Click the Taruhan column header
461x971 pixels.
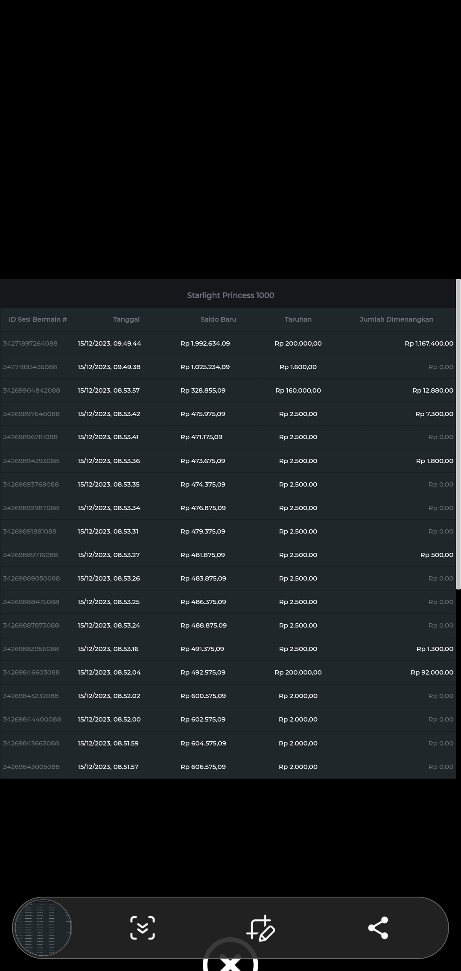click(x=298, y=319)
